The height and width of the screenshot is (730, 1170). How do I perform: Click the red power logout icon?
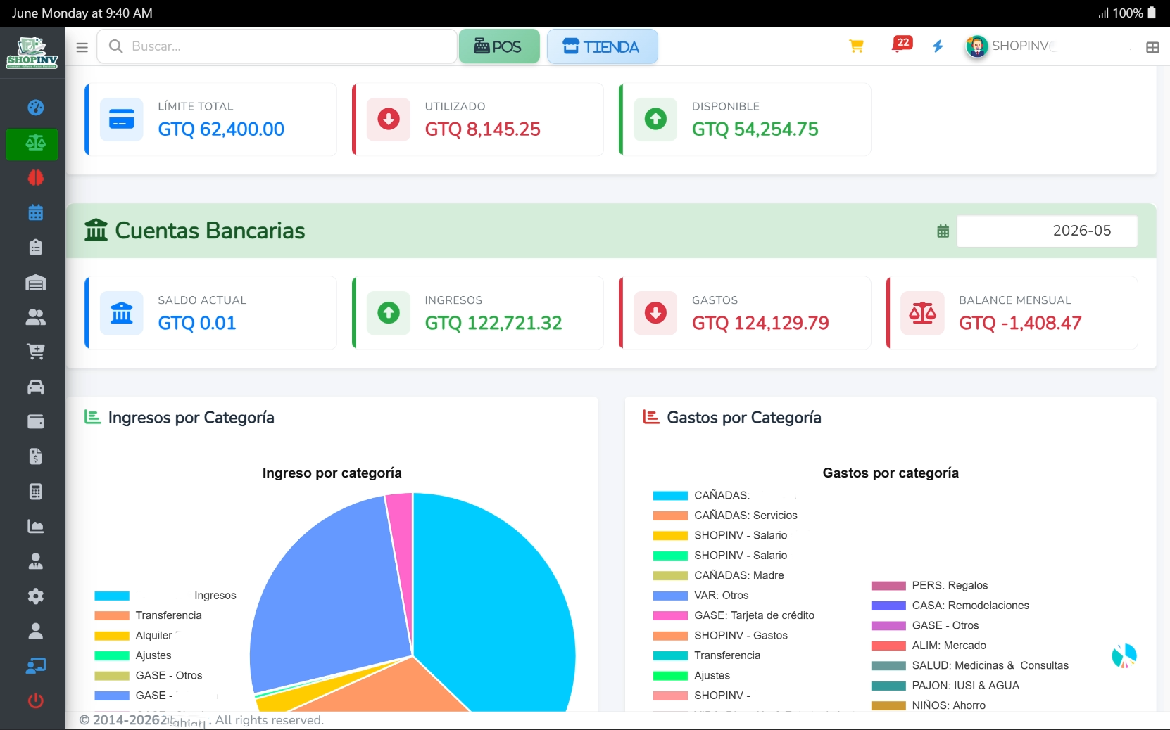[x=35, y=700]
